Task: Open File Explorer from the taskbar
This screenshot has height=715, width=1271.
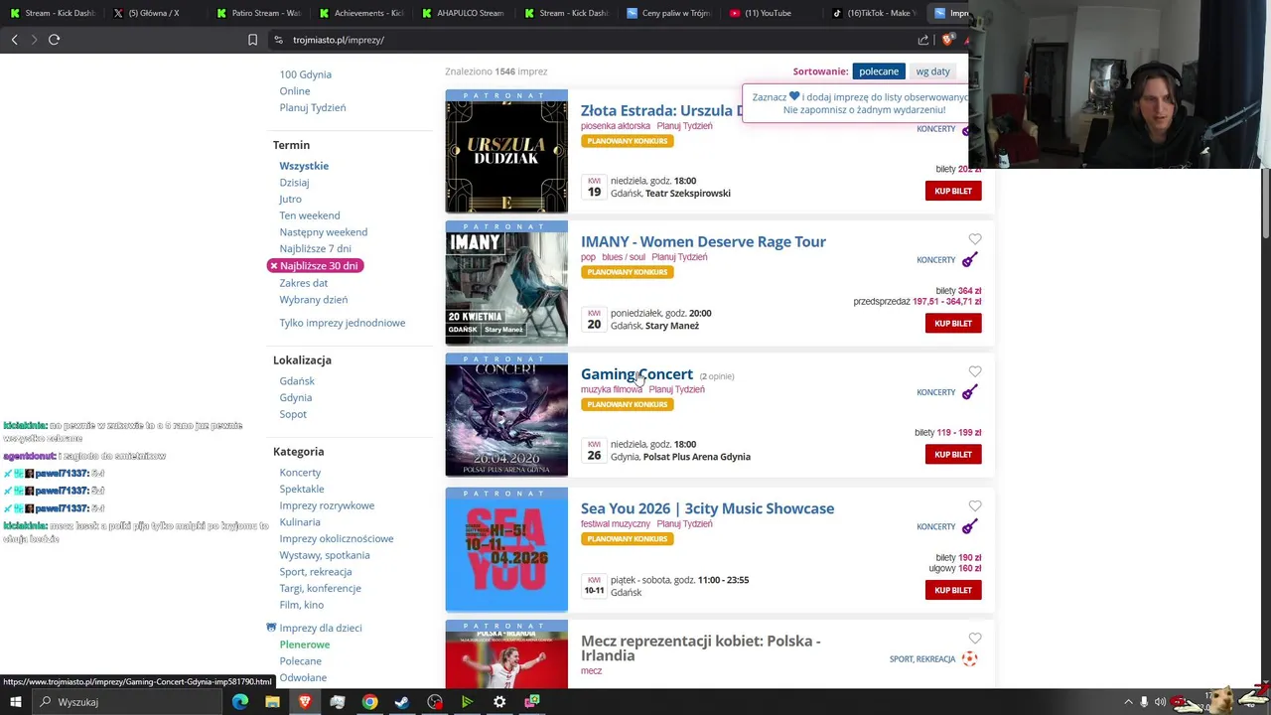Action: point(272,702)
